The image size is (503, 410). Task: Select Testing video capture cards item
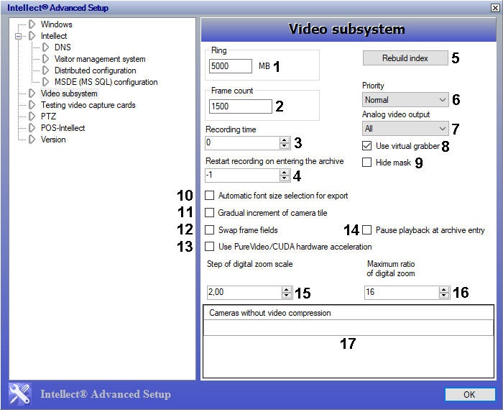point(88,105)
